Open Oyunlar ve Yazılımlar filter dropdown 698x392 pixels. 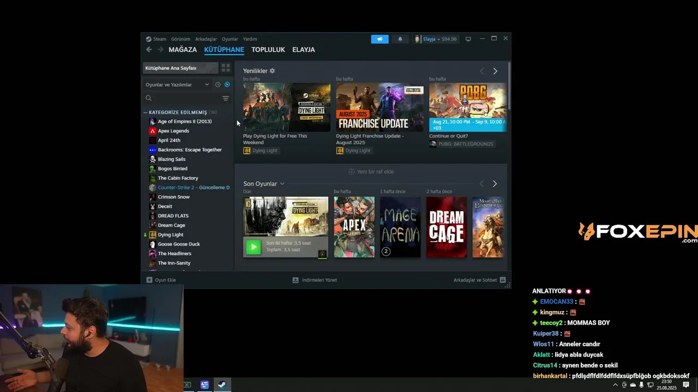pyautogui.click(x=177, y=84)
